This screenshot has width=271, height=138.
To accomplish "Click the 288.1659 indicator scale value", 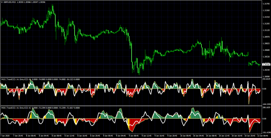I will tap(266, 107).
